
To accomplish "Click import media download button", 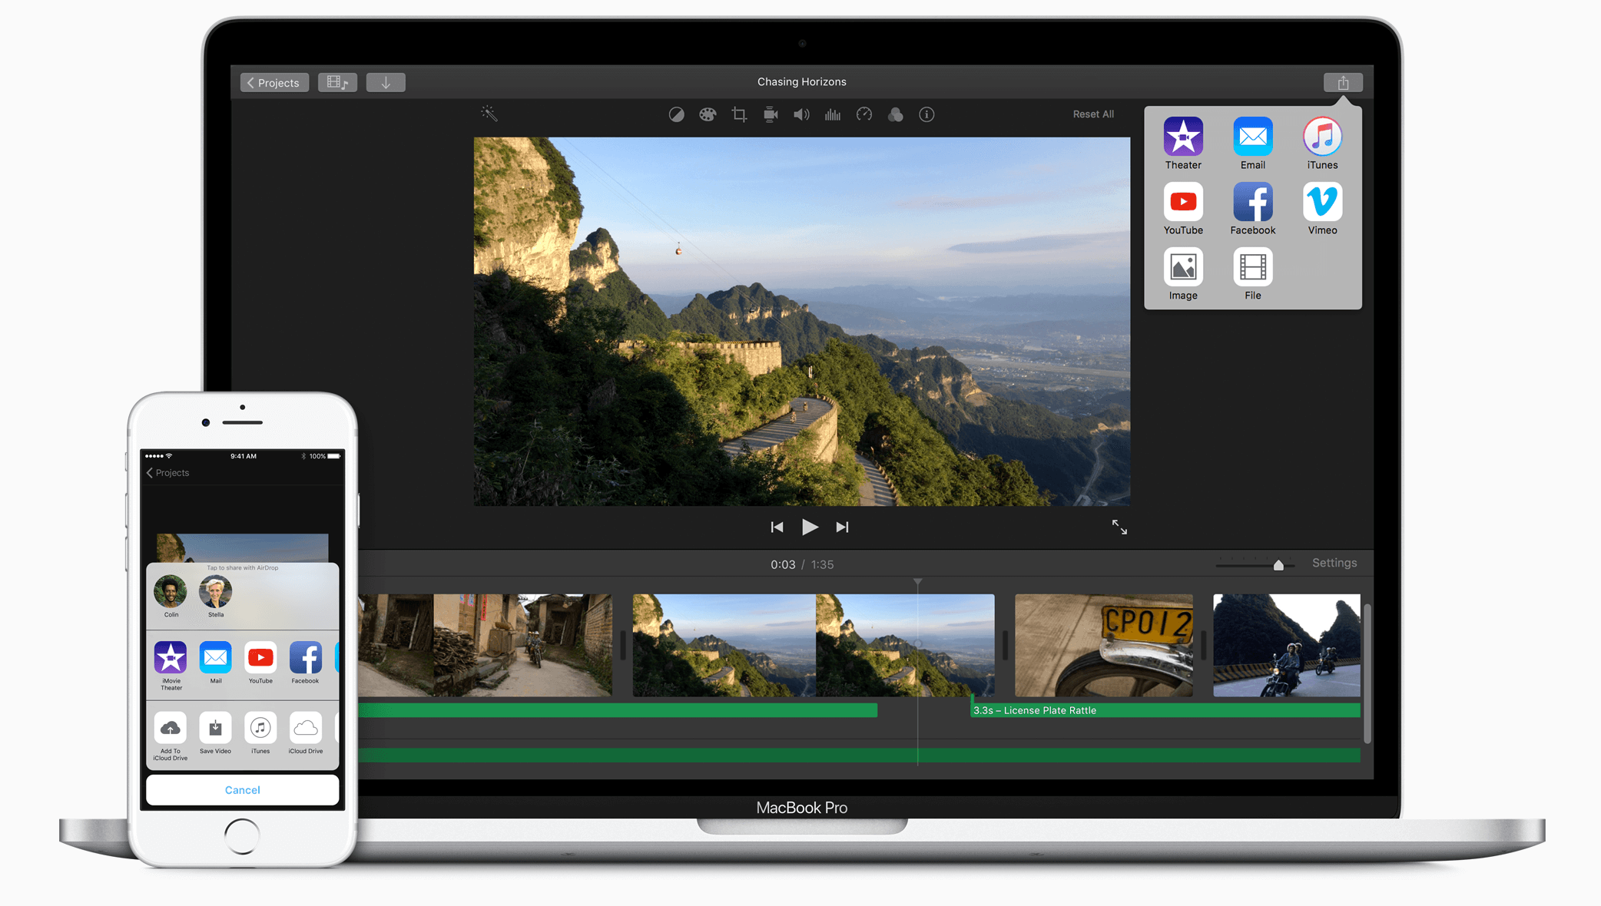I will [388, 82].
